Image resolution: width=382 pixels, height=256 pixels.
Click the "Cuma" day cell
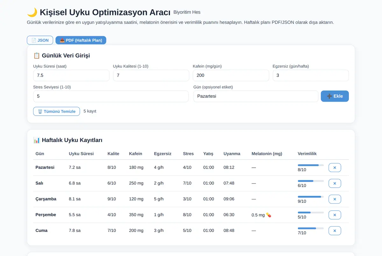coord(41,231)
